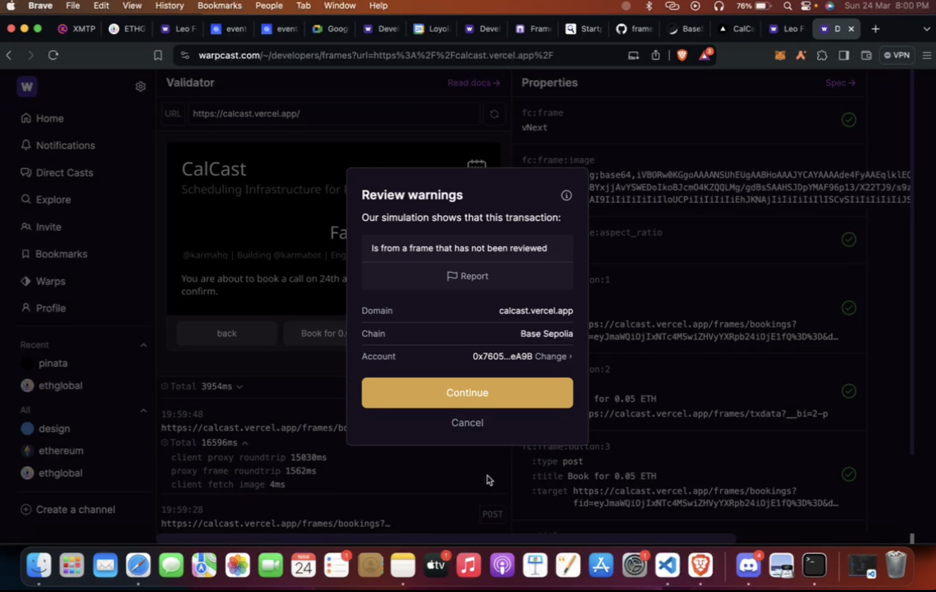Collapse the All channels section

point(143,410)
